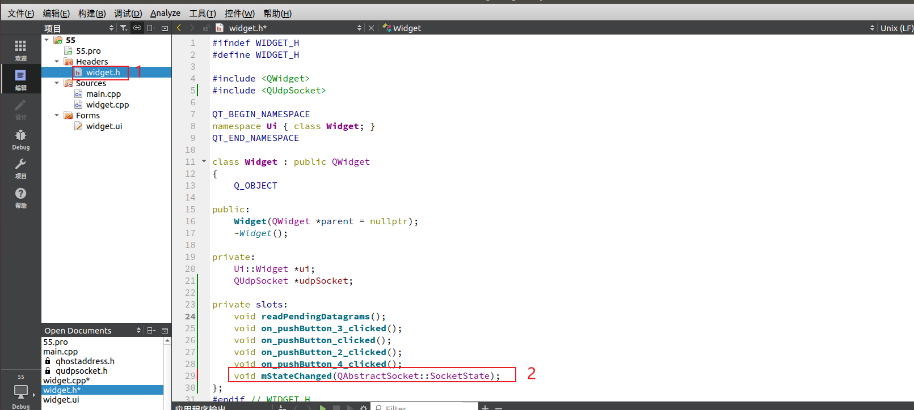Split the Open Documents panel

click(x=151, y=330)
